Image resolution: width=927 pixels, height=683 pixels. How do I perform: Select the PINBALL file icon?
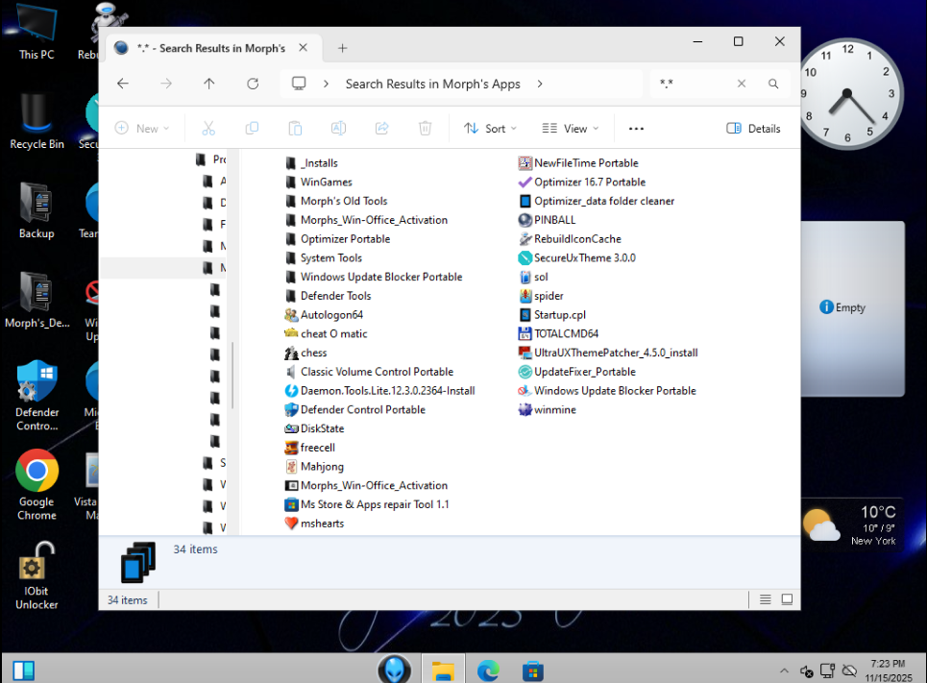pos(525,220)
